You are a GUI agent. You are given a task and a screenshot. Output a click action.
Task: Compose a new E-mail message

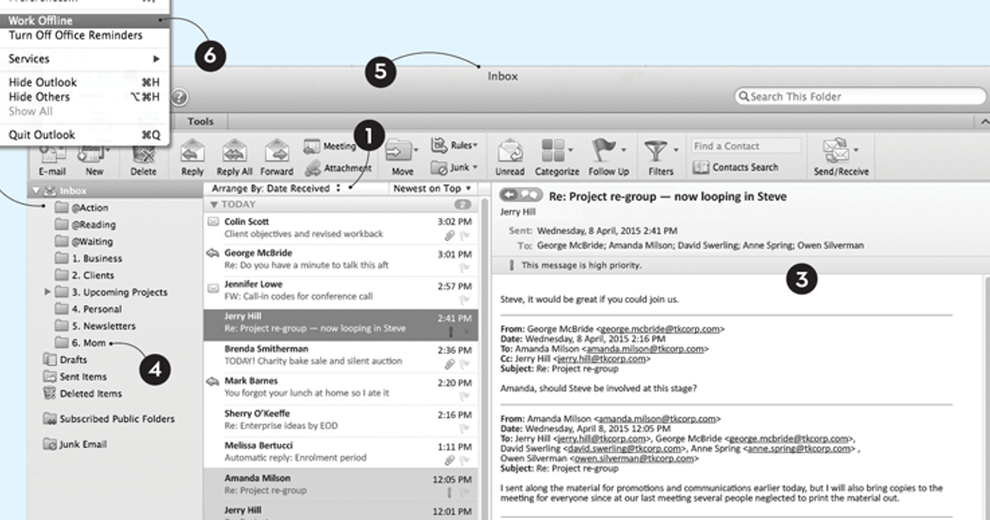(x=52, y=157)
